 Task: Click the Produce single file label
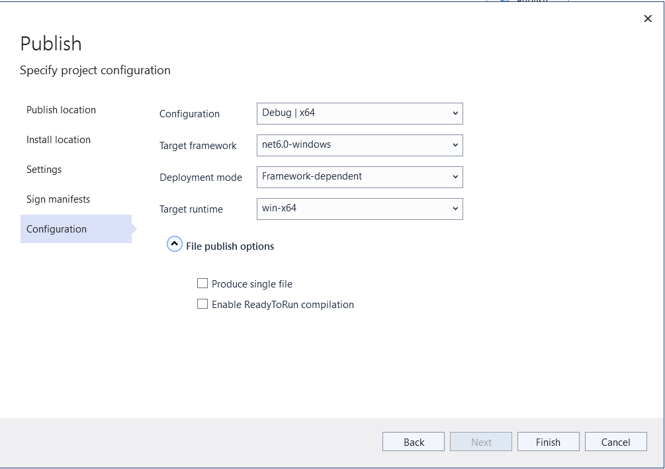[x=252, y=284]
